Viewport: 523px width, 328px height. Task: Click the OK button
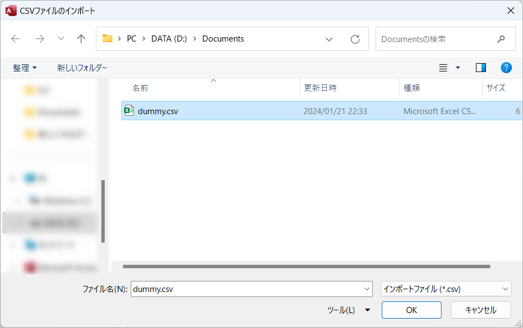[411, 310]
